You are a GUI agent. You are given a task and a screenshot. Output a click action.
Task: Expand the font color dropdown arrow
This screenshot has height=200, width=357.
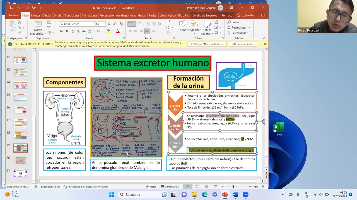pos(122,31)
